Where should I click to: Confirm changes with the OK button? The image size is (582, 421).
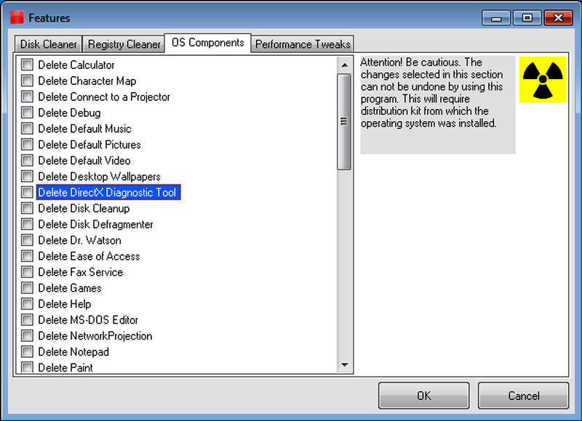coord(423,396)
